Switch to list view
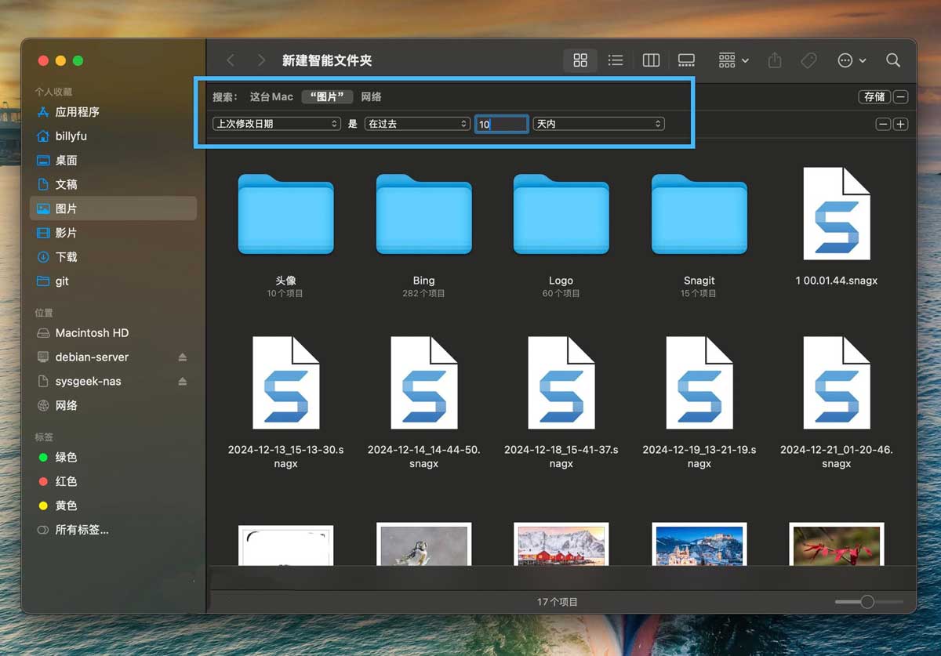 (616, 60)
